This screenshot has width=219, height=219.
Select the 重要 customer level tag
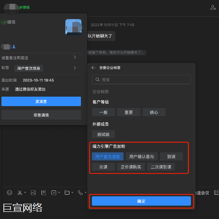129,112
